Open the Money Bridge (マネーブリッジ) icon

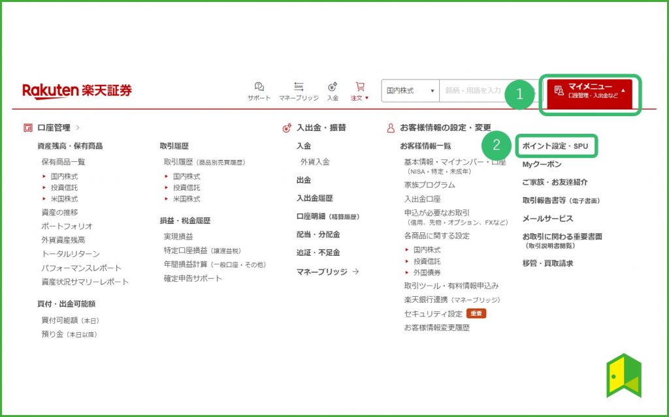299,87
